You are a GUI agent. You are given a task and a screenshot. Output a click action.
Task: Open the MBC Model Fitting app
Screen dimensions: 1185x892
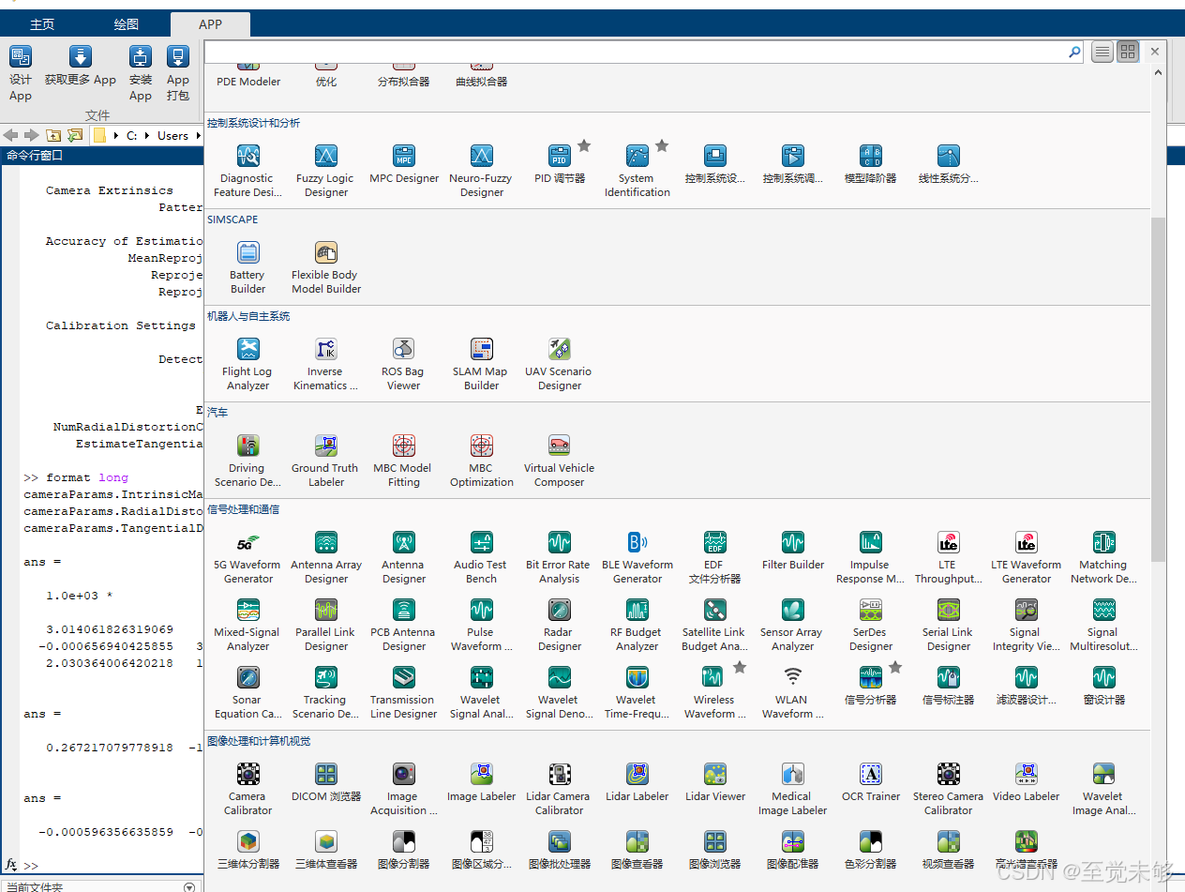pyautogui.click(x=403, y=461)
